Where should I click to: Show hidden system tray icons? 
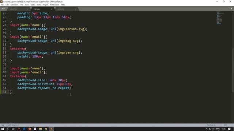[x=207, y=129]
